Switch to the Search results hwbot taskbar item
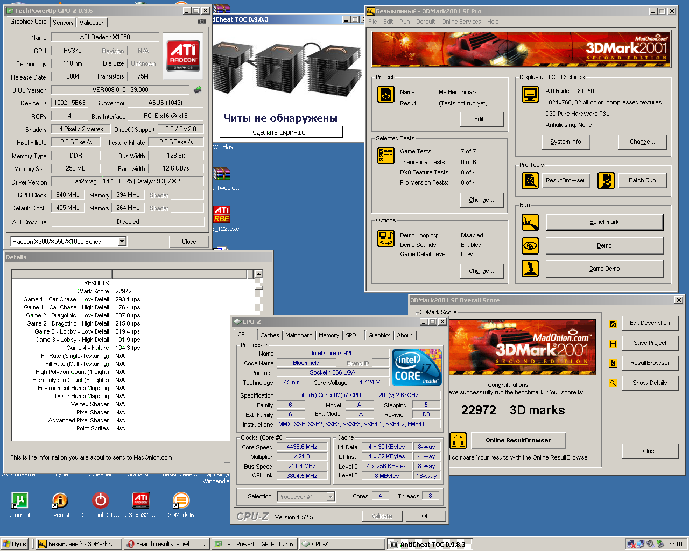689x551 pixels. click(166, 544)
